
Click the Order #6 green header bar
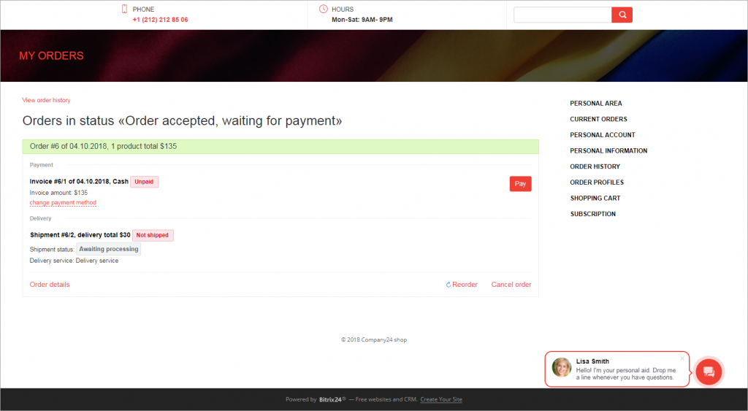point(280,147)
